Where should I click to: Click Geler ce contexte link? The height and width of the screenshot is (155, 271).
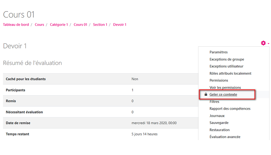click(x=223, y=95)
